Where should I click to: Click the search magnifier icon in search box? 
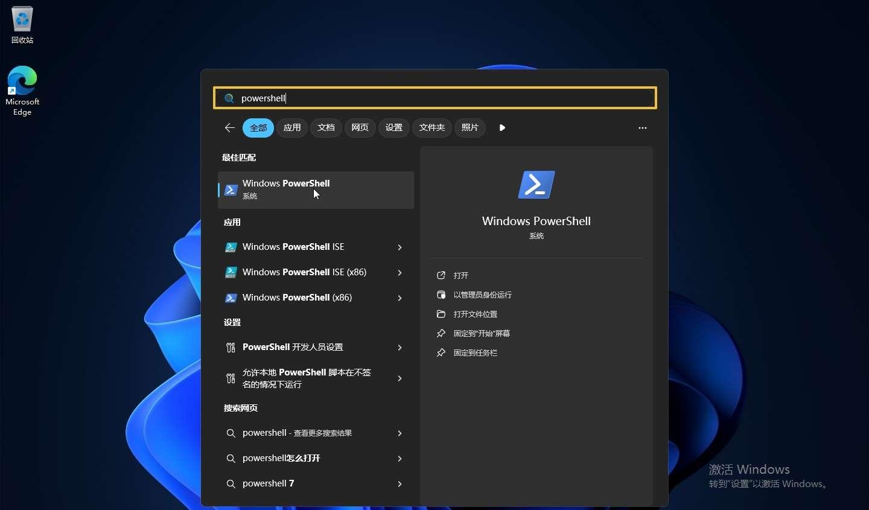(229, 98)
